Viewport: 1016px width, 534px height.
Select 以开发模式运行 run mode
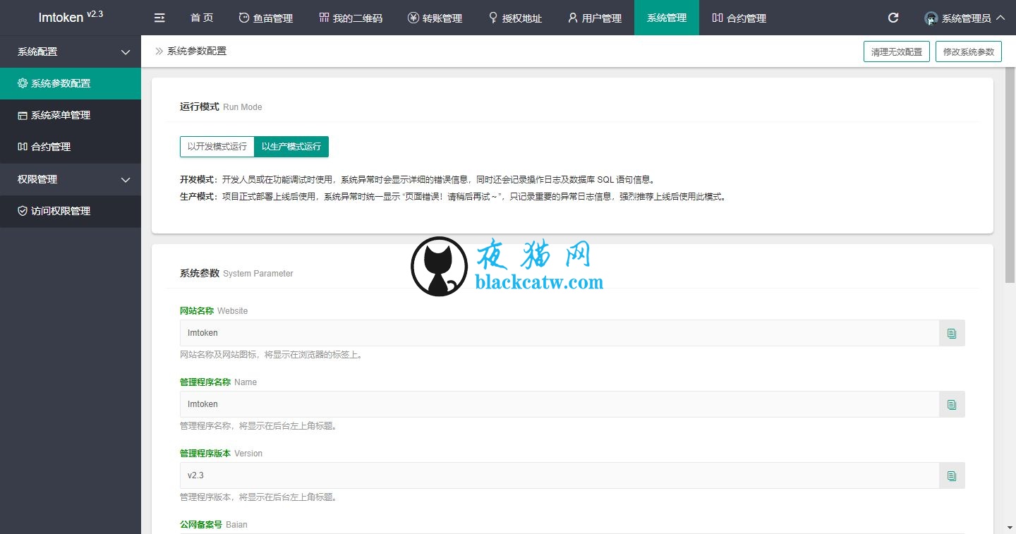click(x=217, y=147)
